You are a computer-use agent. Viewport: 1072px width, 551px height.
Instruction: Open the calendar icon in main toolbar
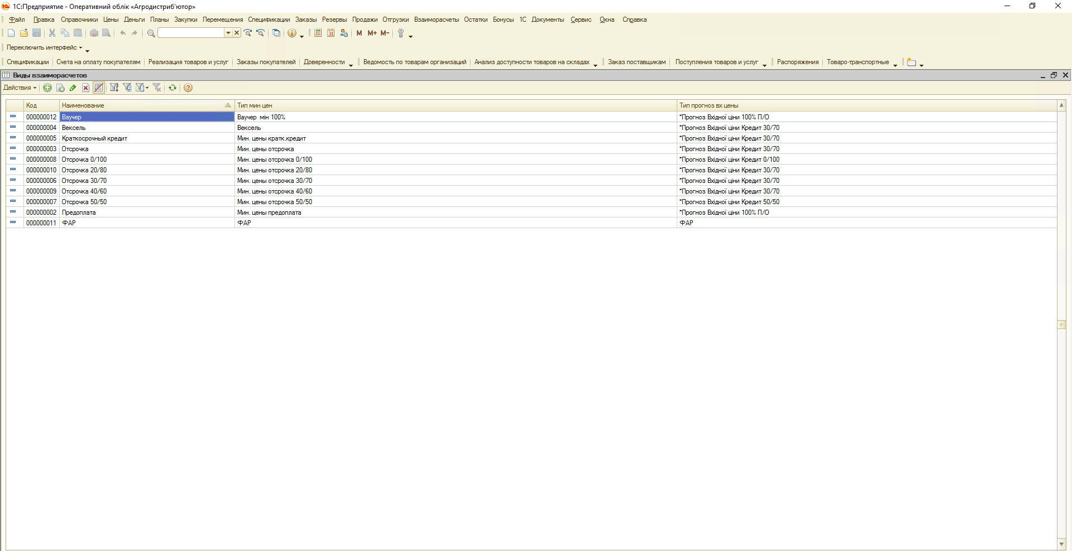coord(331,33)
